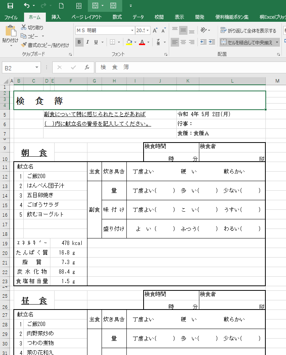This screenshot has width=286, height=355.
Task: Click the 478 kcal energy cell
Action: [x=69, y=243]
